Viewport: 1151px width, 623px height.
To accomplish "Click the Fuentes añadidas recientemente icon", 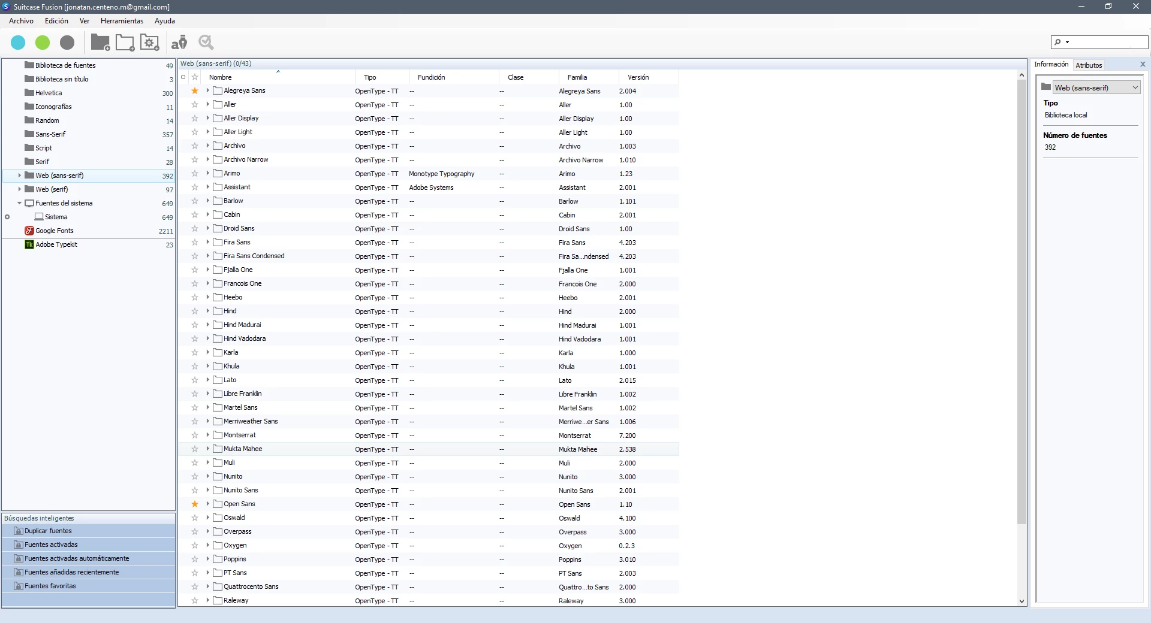I will click(x=19, y=572).
